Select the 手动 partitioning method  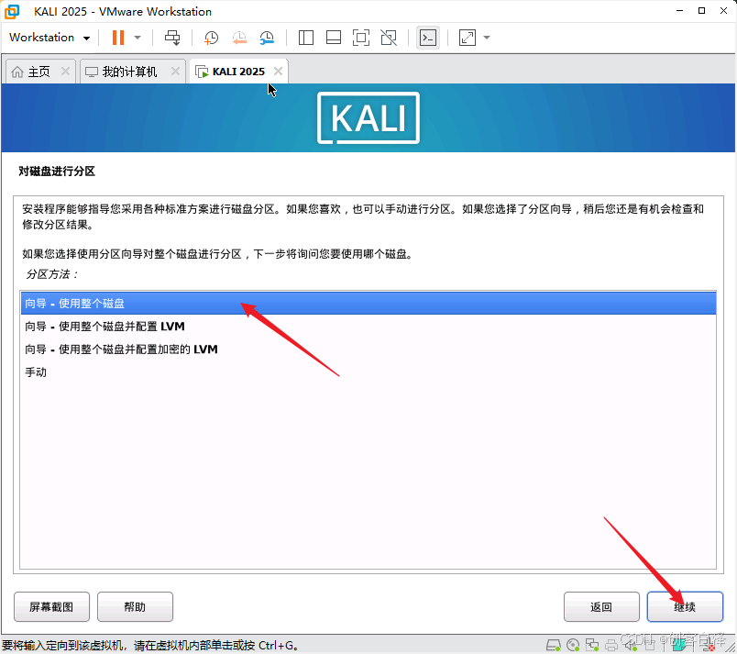point(368,372)
